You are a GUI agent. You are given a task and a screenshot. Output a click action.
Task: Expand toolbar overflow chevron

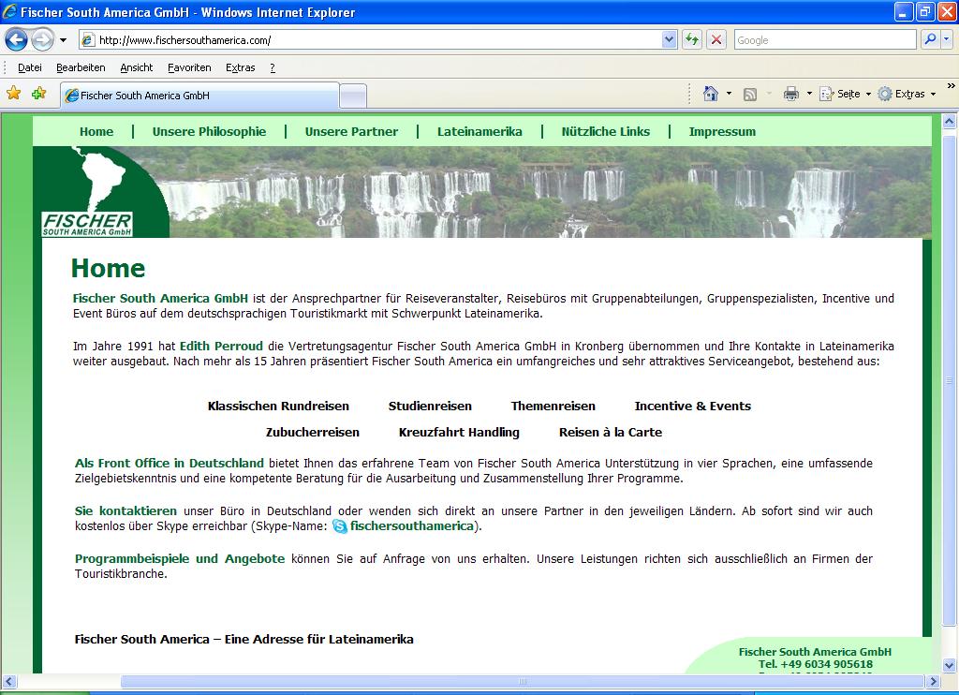point(951,85)
